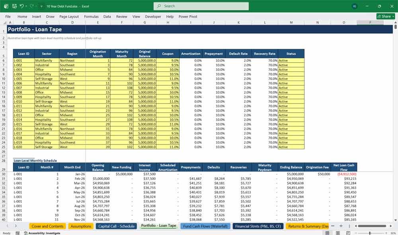Open Returns & Summary sheet tab
The height and width of the screenshot is (235, 398).
pyautogui.click(x=308, y=226)
